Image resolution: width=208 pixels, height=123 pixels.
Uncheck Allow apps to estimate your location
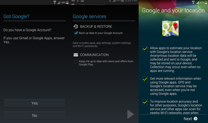click(145, 49)
